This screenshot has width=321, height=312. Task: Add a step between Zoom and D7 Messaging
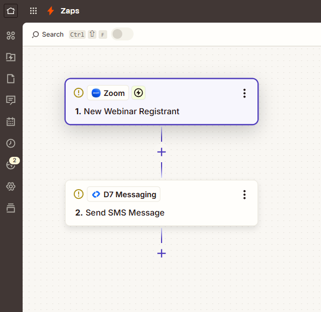point(162,152)
